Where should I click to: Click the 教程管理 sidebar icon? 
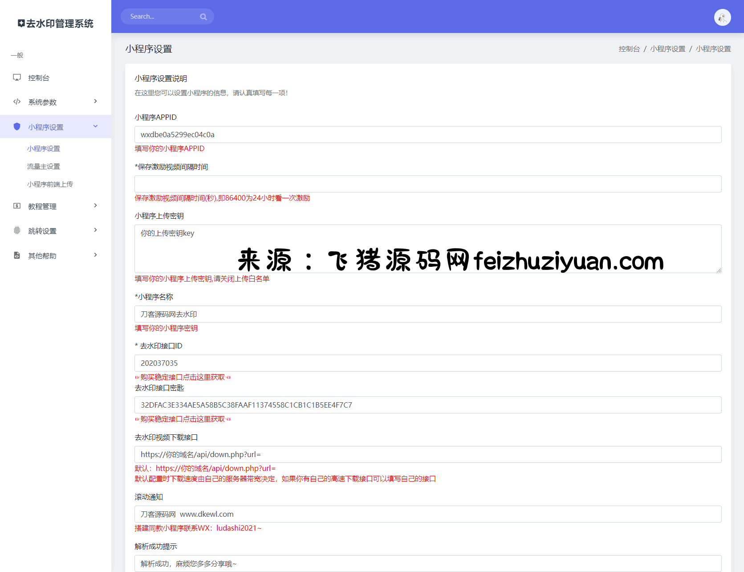(17, 206)
